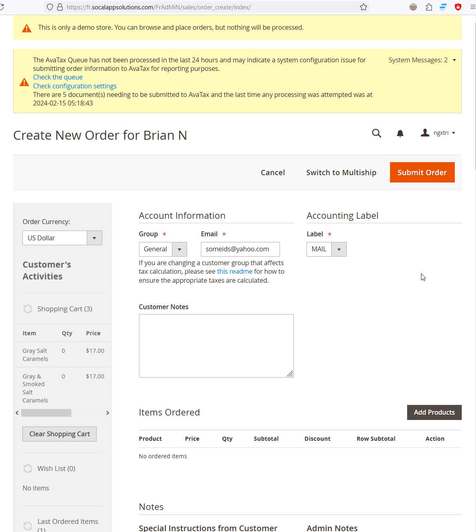Open the ngxtri user account menu
The height and width of the screenshot is (532, 476).
click(438, 133)
